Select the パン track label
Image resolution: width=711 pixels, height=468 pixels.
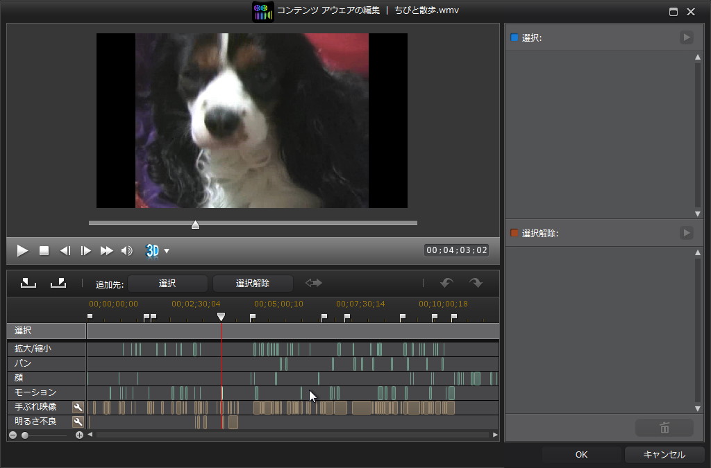[x=23, y=363]
